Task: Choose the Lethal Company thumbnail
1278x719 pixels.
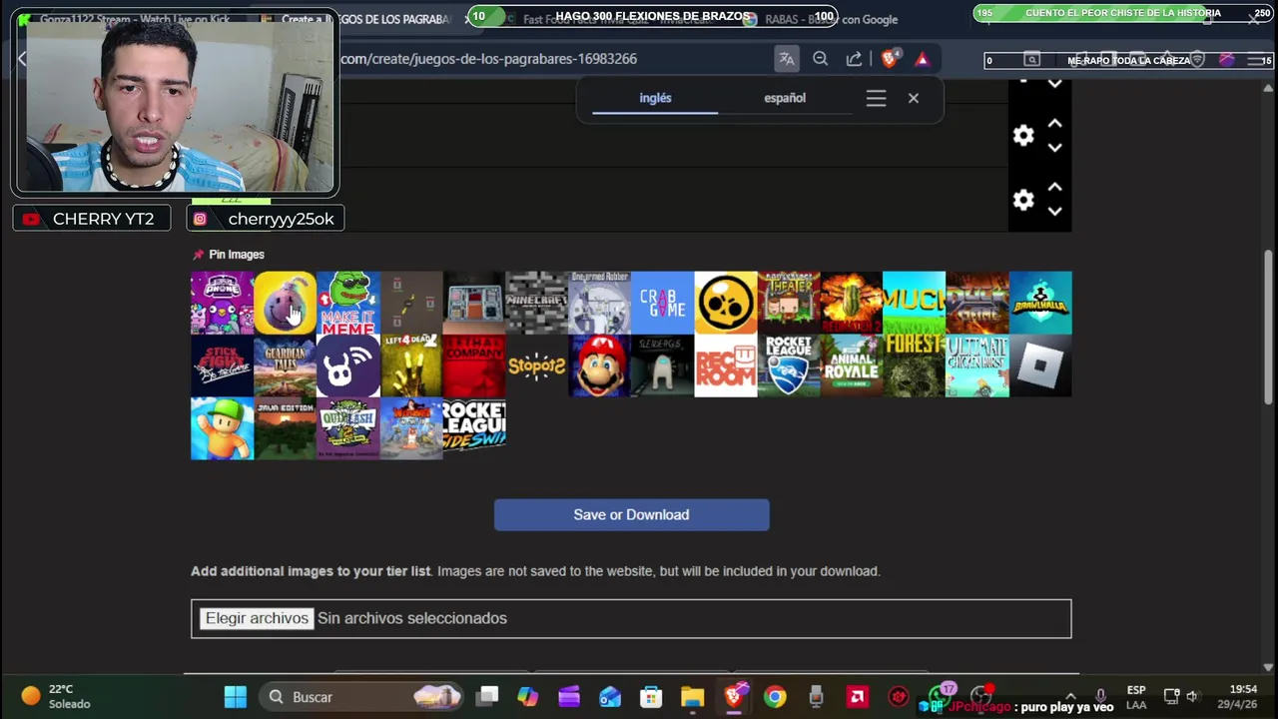Action: pyautogui.click(x=473, y=365)
